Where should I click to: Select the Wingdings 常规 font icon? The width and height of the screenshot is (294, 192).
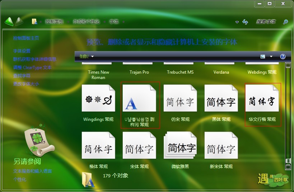click(x=98, y=98)
